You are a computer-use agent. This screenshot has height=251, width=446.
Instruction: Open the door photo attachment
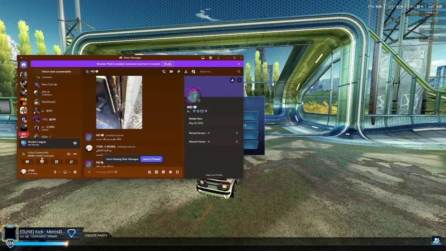coord(119,102)
